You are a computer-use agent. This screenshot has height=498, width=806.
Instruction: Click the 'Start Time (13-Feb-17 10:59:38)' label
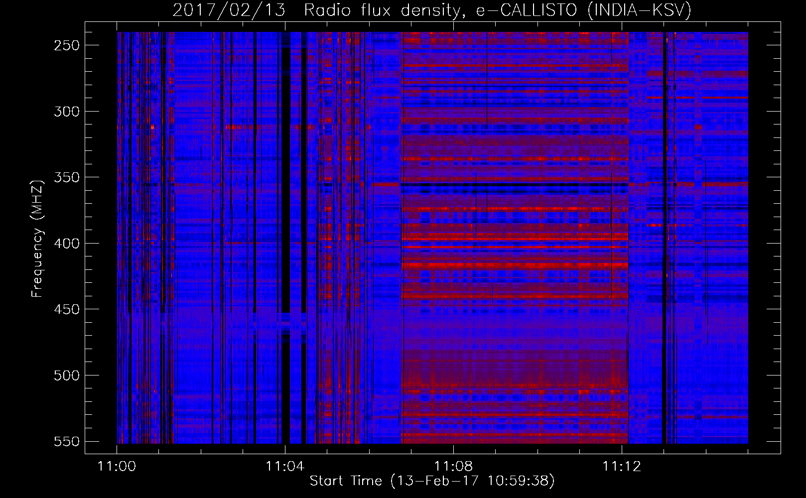point(432,481)
